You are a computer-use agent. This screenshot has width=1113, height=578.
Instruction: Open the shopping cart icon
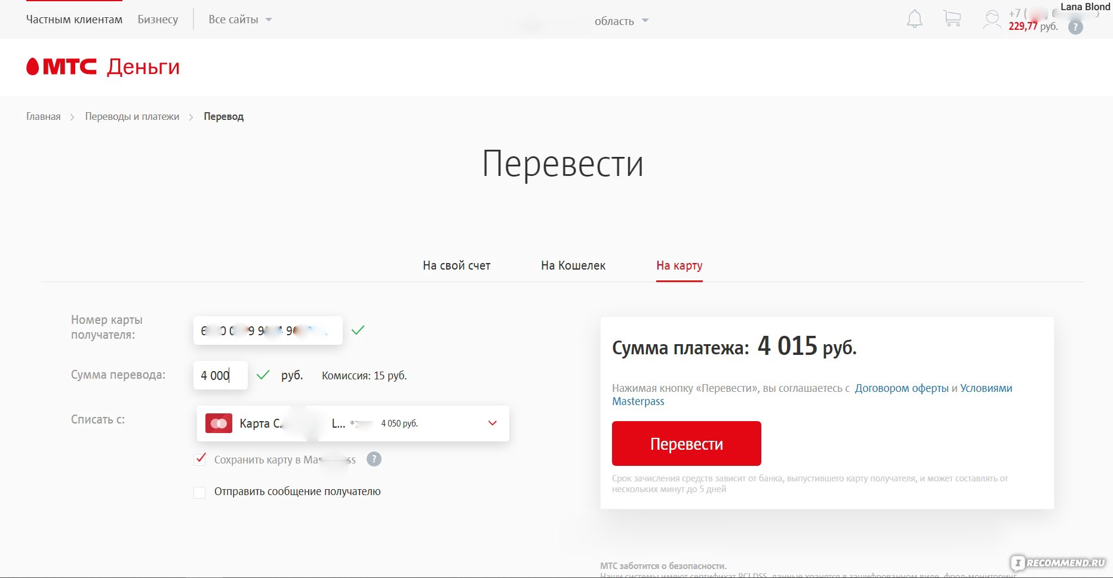pos(952,18)
